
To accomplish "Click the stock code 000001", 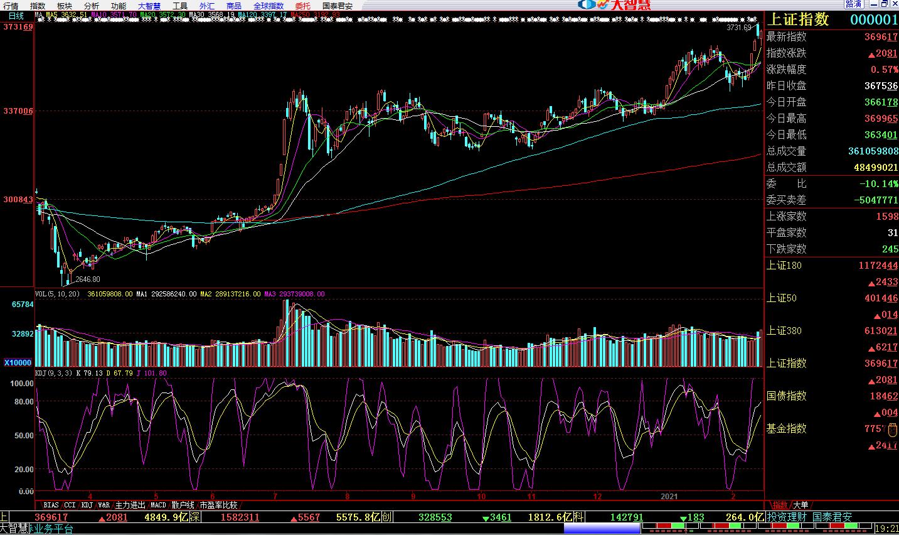I will coord(874,19).
